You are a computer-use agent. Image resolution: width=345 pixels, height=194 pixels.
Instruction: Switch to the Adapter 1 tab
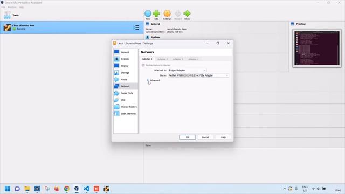147,59
